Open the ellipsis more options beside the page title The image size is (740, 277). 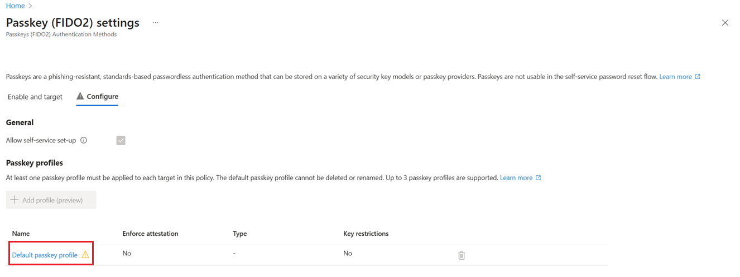pyautogui.click(x=155, y=23)
